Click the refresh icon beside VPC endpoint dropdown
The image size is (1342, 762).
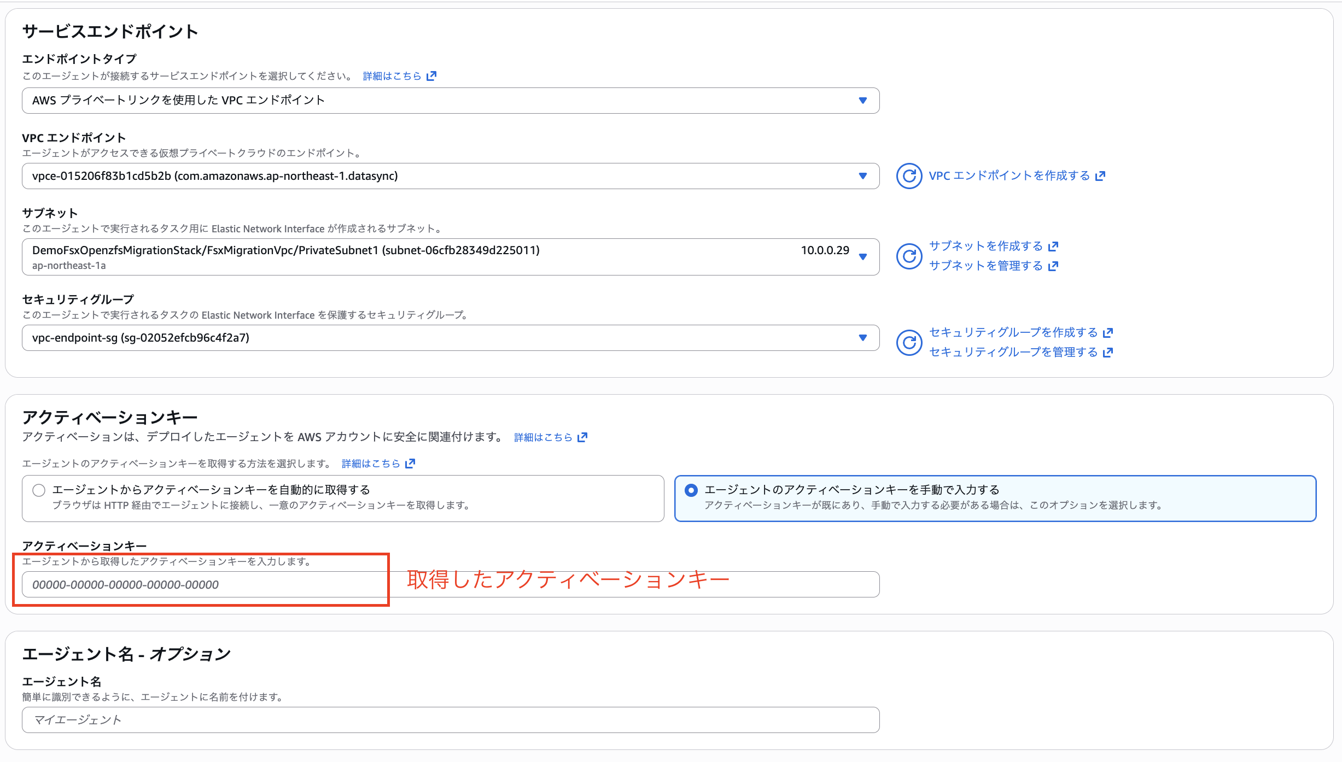click(x=909, y=176)
